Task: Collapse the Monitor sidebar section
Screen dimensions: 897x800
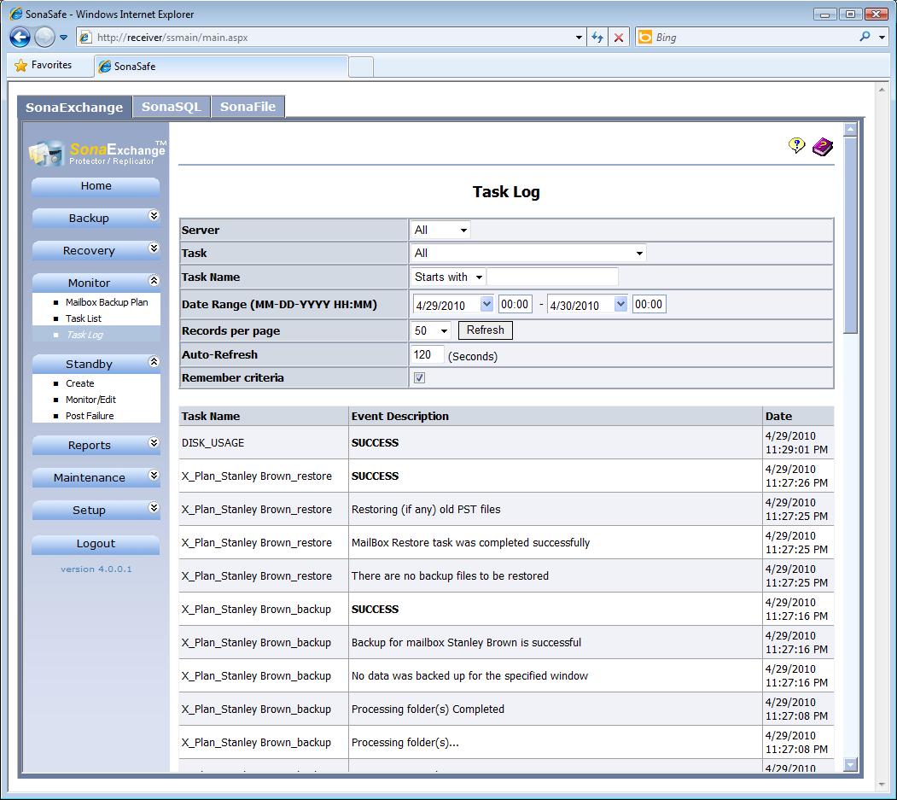Action: (154, 281)
